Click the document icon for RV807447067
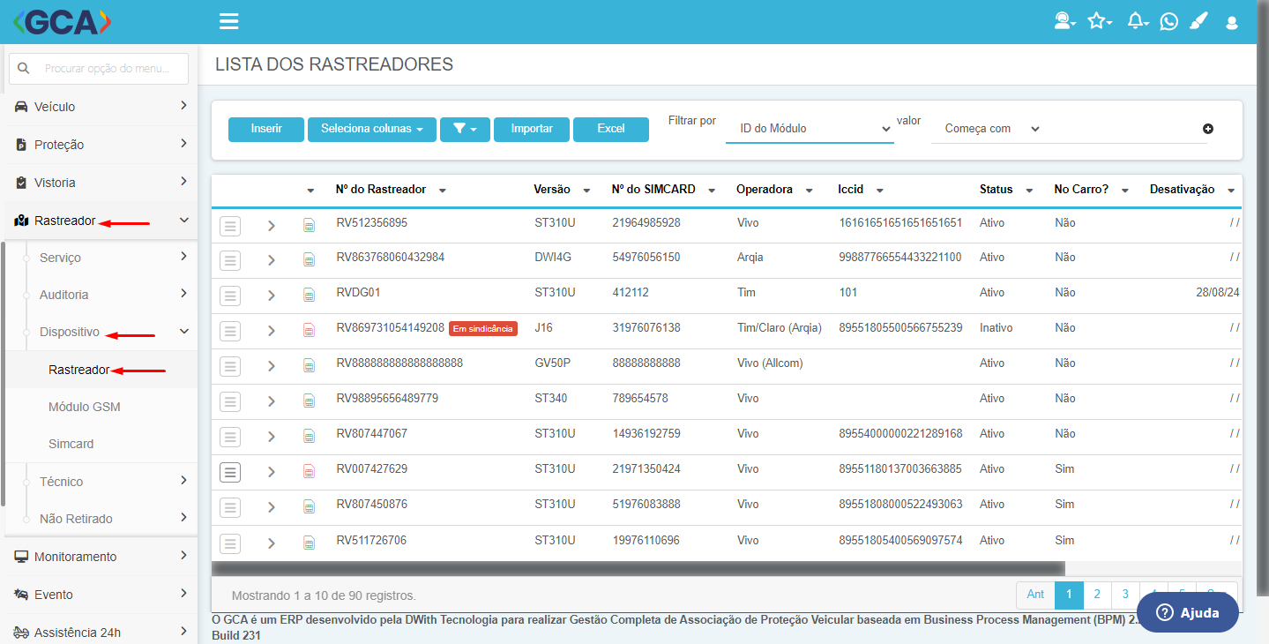 (309, 436)
